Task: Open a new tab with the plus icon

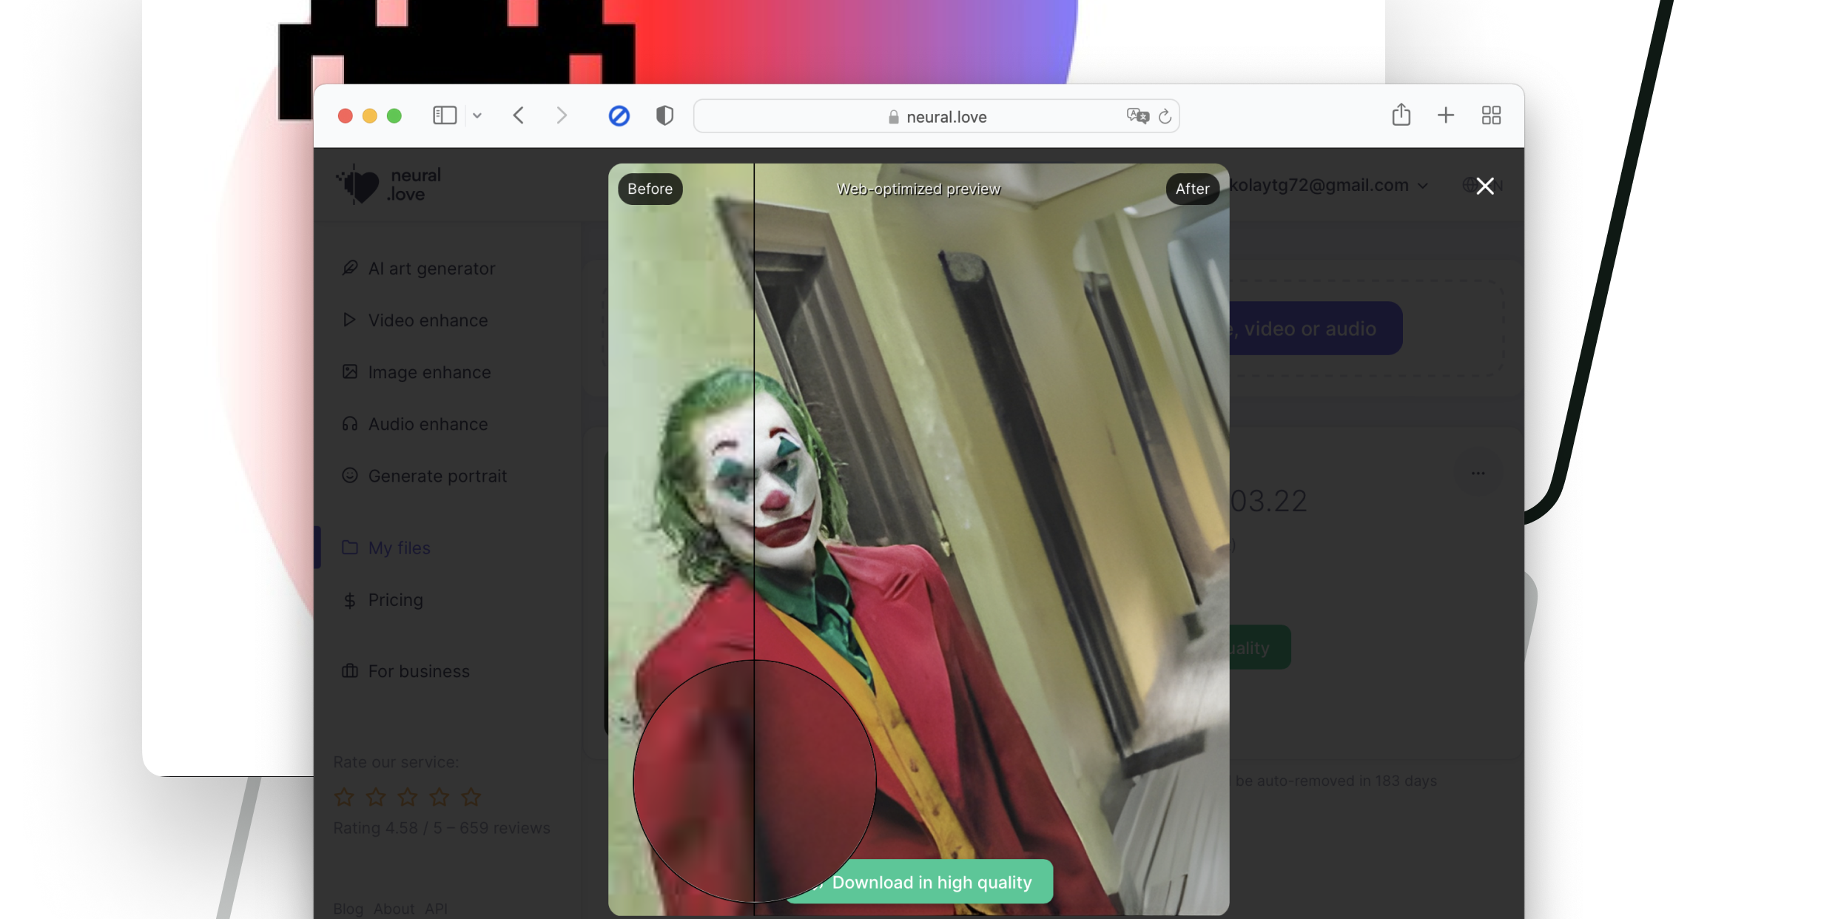Action: [x=1445, y=115]
